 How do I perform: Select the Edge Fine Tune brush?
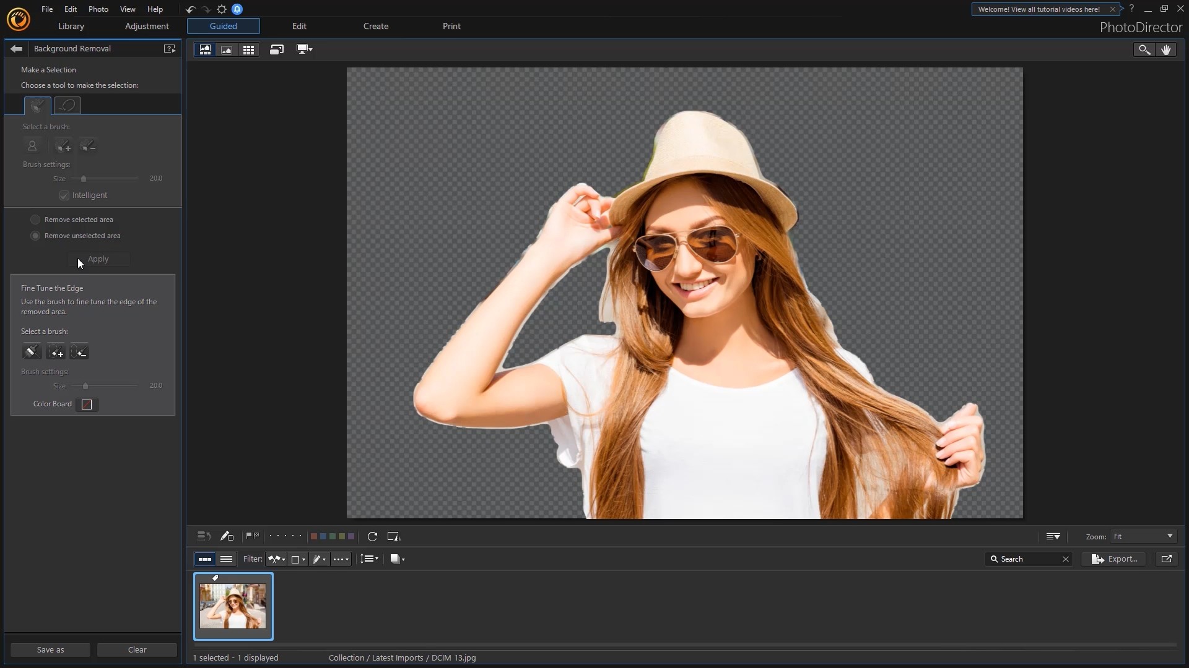tap(31, 351)
